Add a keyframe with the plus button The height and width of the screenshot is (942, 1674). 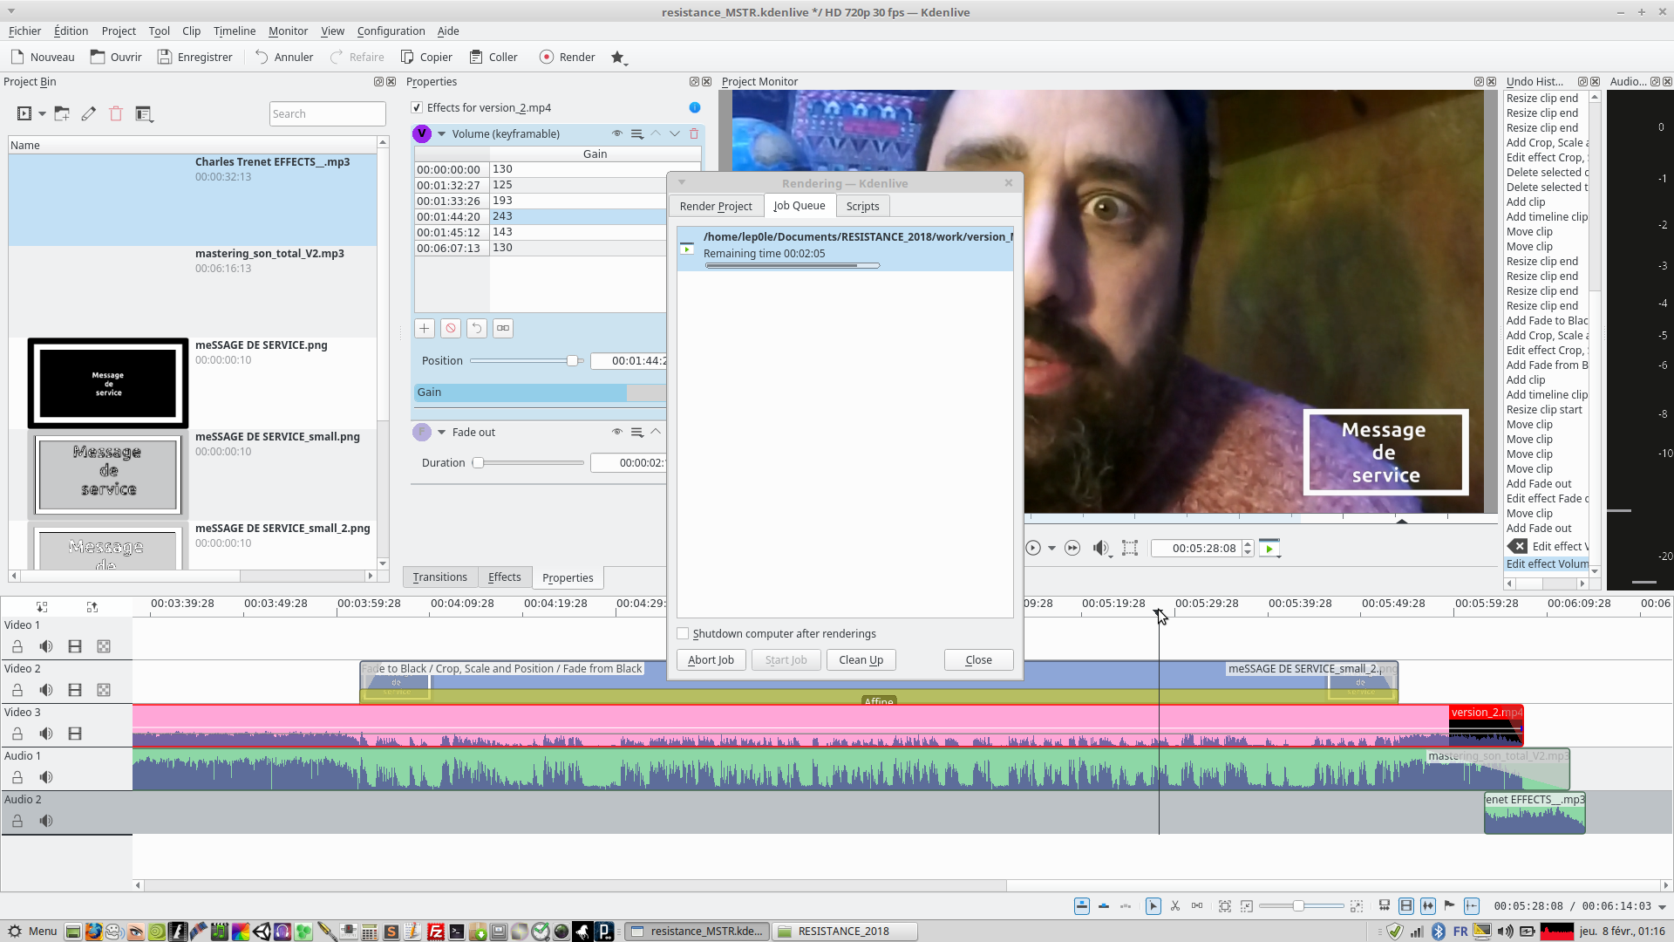[x=425, y=328]
